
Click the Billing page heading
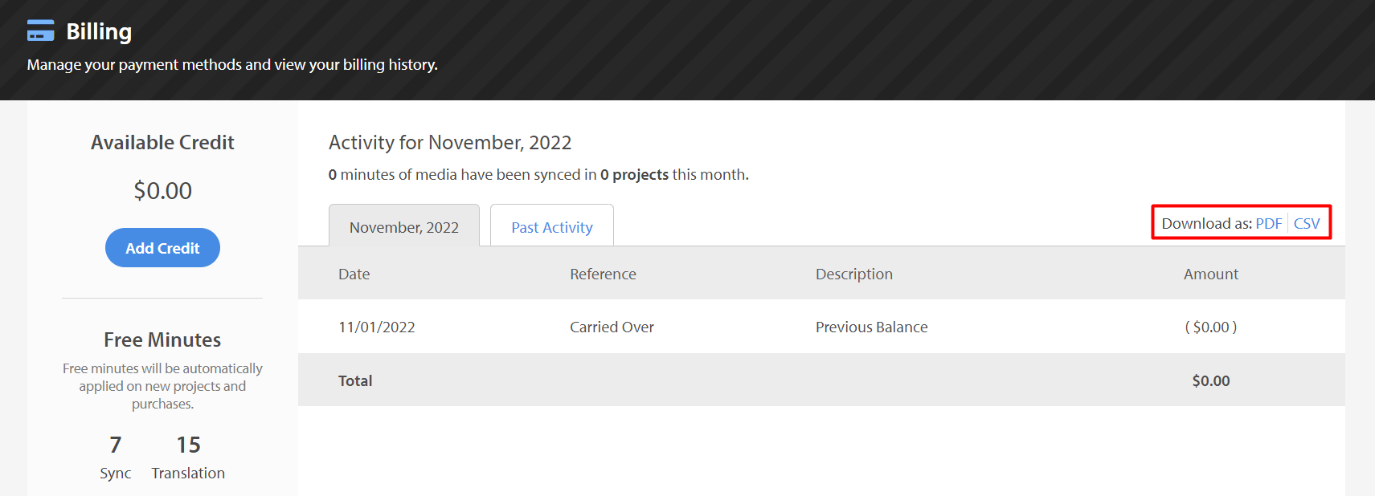(99, 31)
